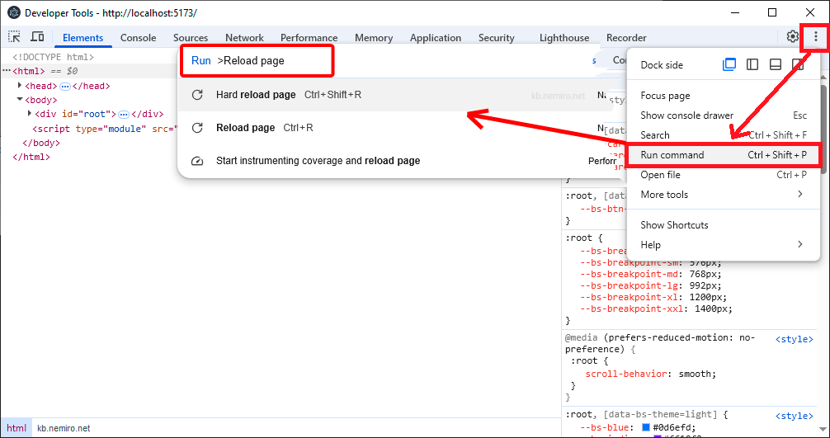830x438 pixels.
Task: Click the Hard reload page refresh icon
Action: click(x=197, y=95)
